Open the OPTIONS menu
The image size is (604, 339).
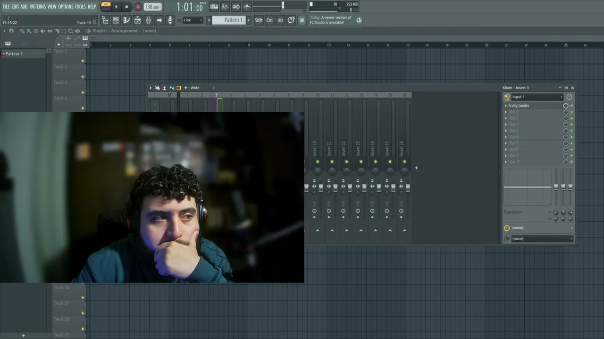coord(66,7)
